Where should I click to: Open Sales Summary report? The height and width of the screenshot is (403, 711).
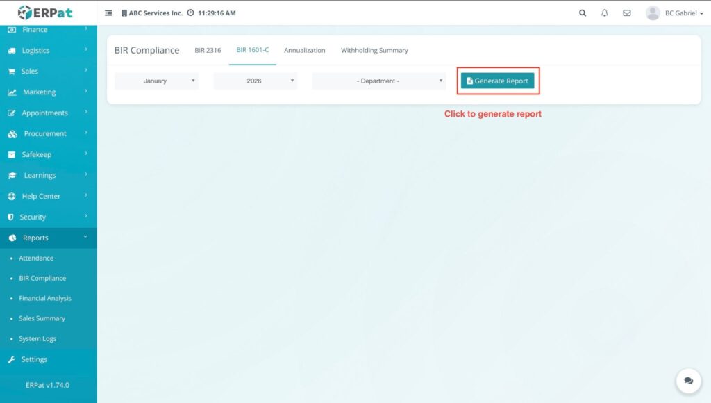(x=42, y=318)
